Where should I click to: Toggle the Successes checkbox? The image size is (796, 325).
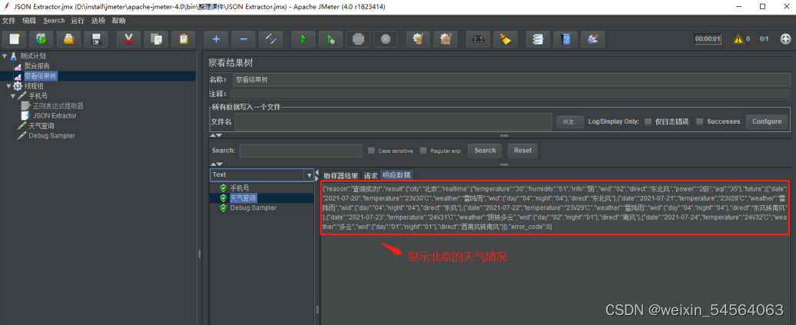click(699, 121)
